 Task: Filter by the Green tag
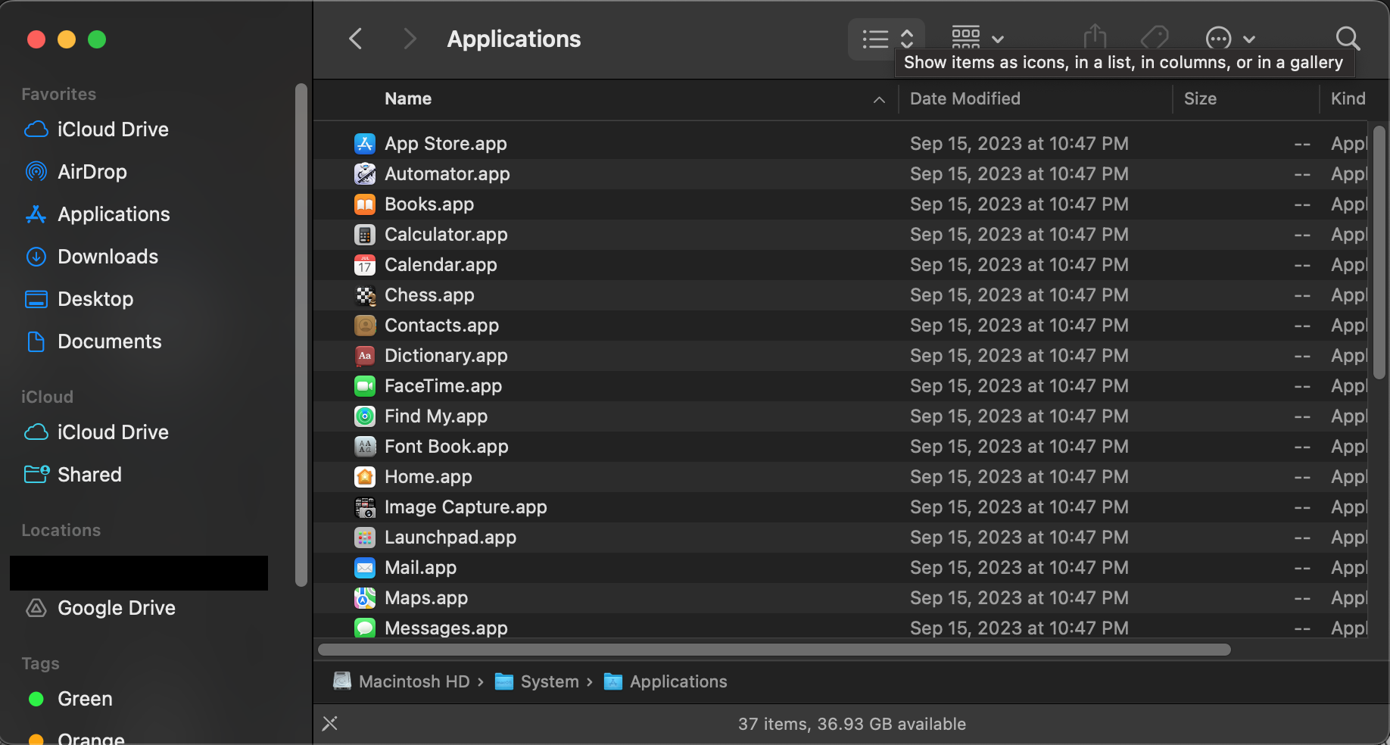[70, 699]
